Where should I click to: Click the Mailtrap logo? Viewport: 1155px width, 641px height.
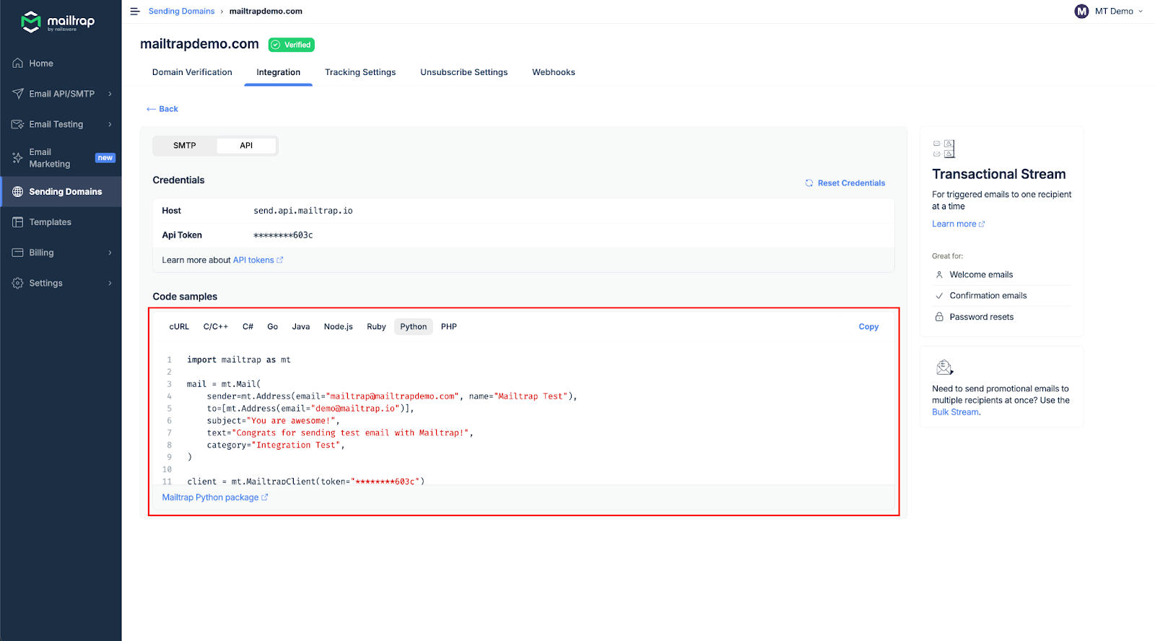pos(58,22)
